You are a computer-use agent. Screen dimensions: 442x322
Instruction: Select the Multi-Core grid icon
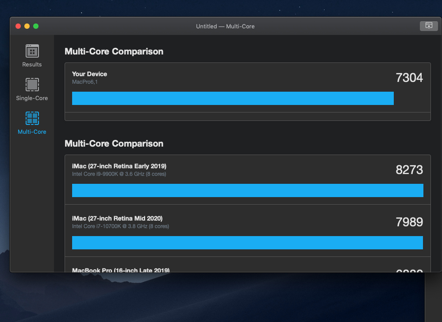coord(32,118)
